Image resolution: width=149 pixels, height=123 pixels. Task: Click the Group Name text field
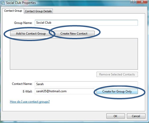point(86,23)
